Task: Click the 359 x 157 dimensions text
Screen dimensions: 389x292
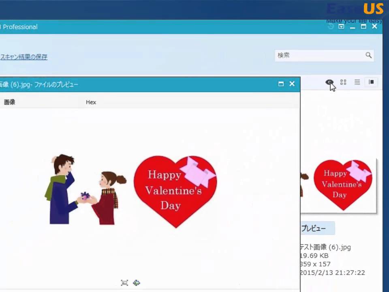Action: pos(315,264)
